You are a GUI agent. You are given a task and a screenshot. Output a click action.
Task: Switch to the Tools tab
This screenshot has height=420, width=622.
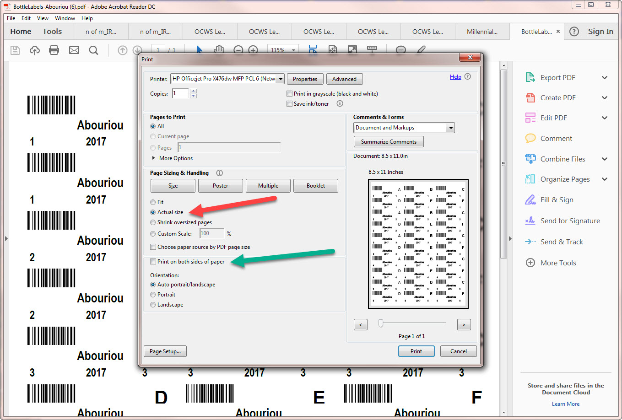[52, 32]
